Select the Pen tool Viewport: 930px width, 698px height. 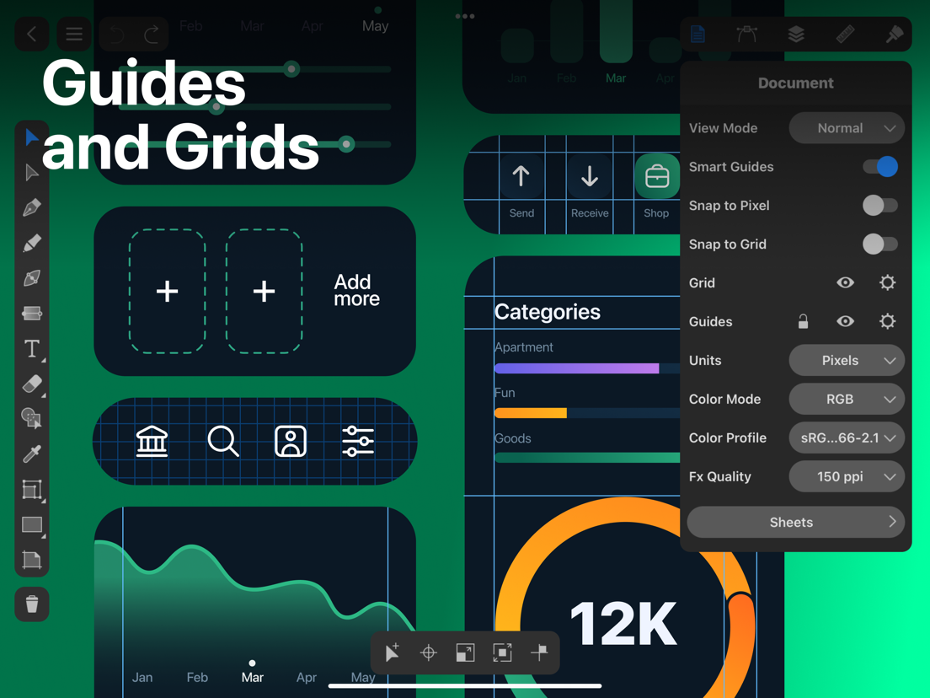pyautogui.click(x=32, y=207)
